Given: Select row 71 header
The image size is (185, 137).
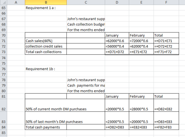Looking at the screenshot, I should point(4,41).
